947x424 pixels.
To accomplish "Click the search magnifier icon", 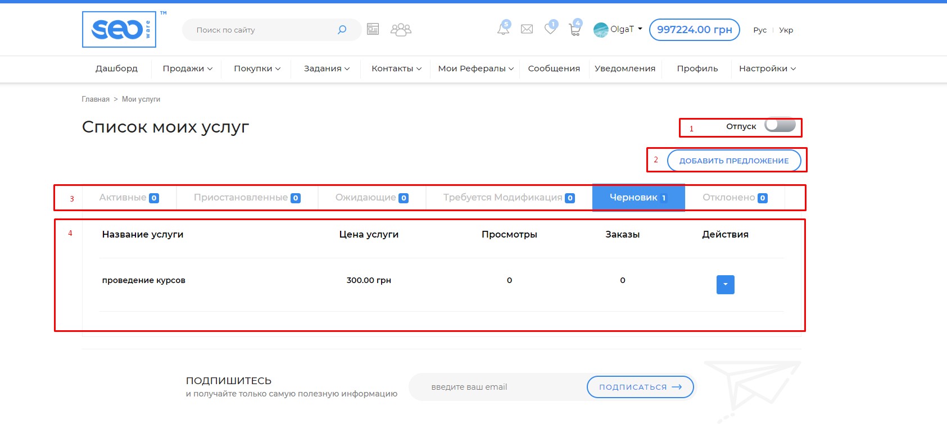I will [x=342, y=30].
